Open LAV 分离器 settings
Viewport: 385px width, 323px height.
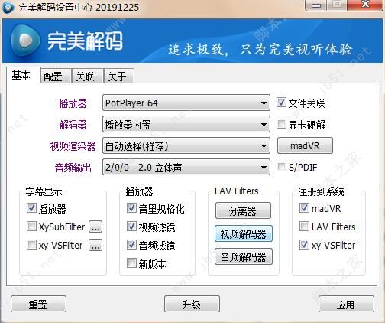tap(243, 210)
